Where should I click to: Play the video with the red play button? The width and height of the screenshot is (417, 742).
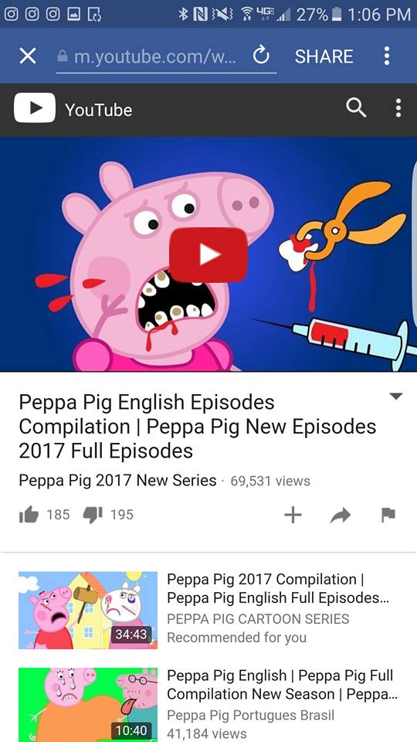[x=208, y=254]
